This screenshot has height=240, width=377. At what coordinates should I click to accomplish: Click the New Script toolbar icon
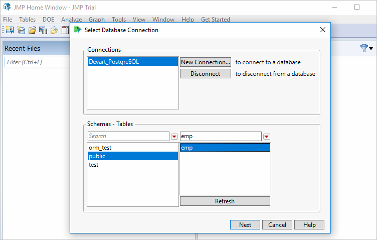[x=21, y=30]
